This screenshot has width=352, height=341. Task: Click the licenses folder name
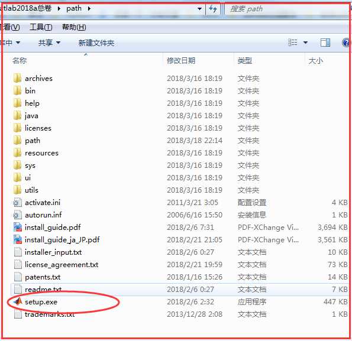38,128
